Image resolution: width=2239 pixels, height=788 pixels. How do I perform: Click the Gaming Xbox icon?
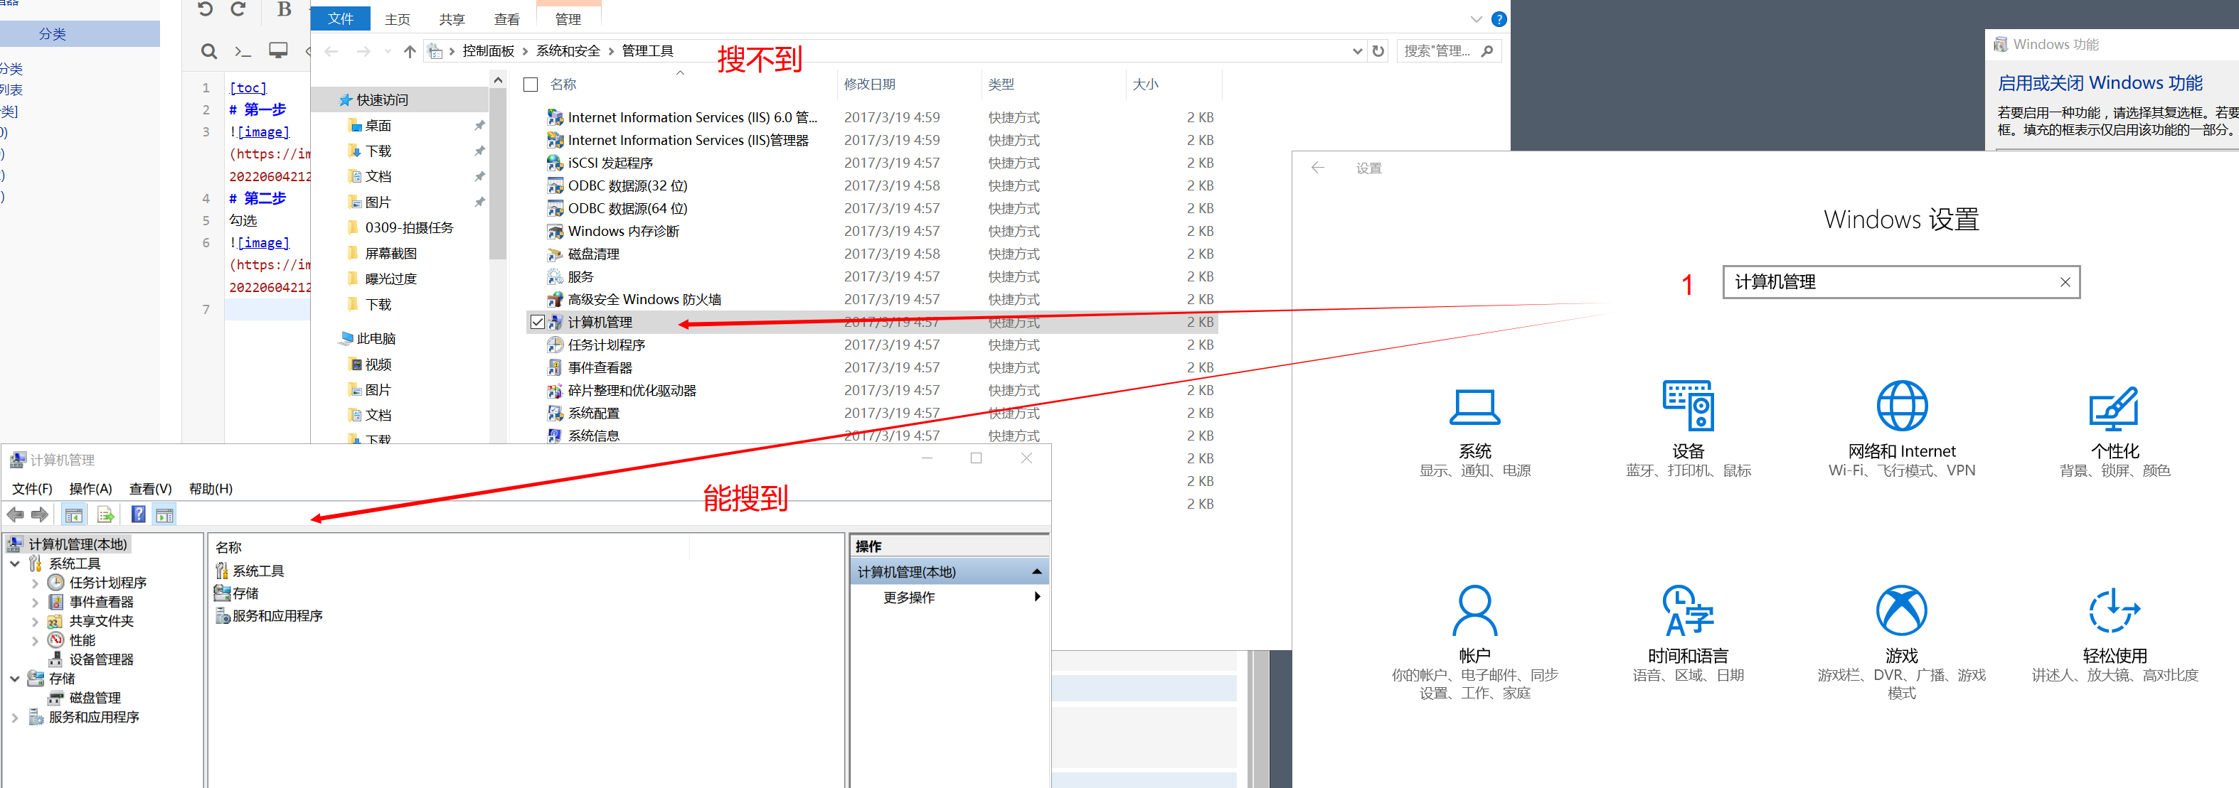[x=1901, y=610]
